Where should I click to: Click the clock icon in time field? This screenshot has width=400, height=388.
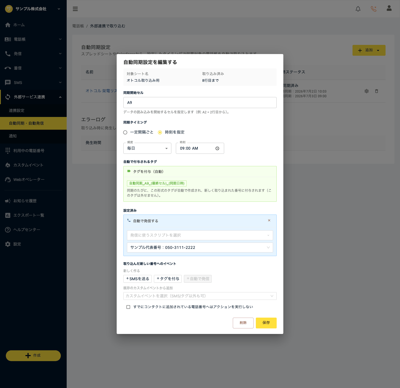217,149
